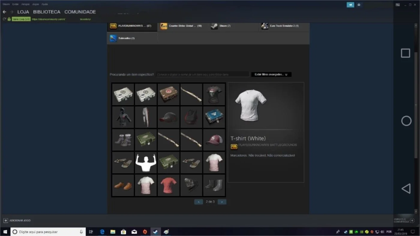Viewport: 420px width, 236px height.
Task: Open the PLAYERUNKNOWN'S (67) inventory tab
Action: coord(132,26)
